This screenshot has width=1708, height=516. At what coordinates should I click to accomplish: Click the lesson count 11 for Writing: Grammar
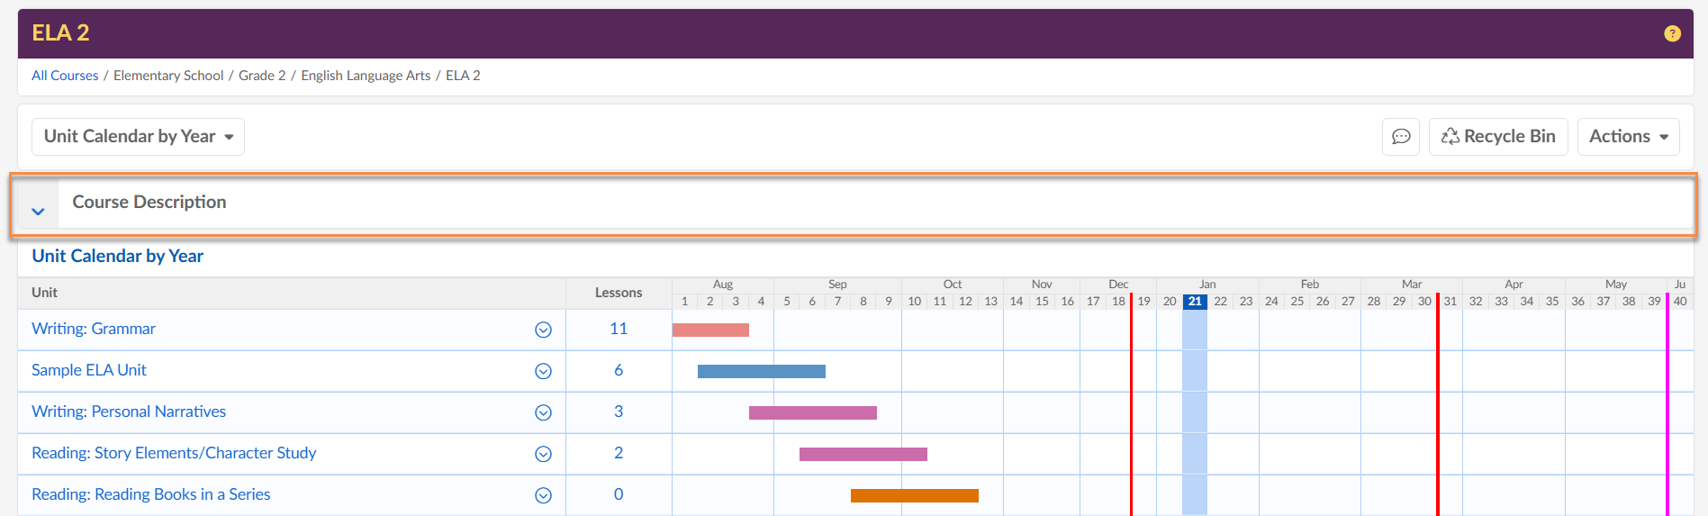pyautogui.click(x=619, y=329)
